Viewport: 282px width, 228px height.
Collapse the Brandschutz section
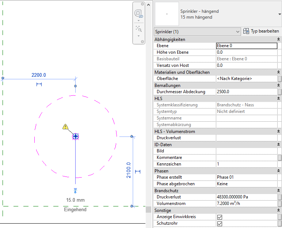(279, 190)
